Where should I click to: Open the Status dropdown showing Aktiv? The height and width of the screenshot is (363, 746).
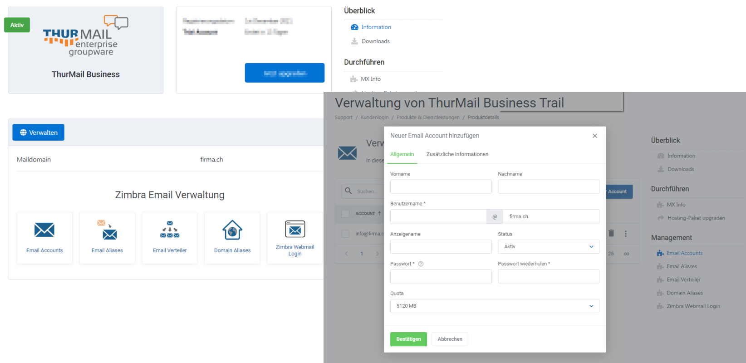(x=549, y=247)
